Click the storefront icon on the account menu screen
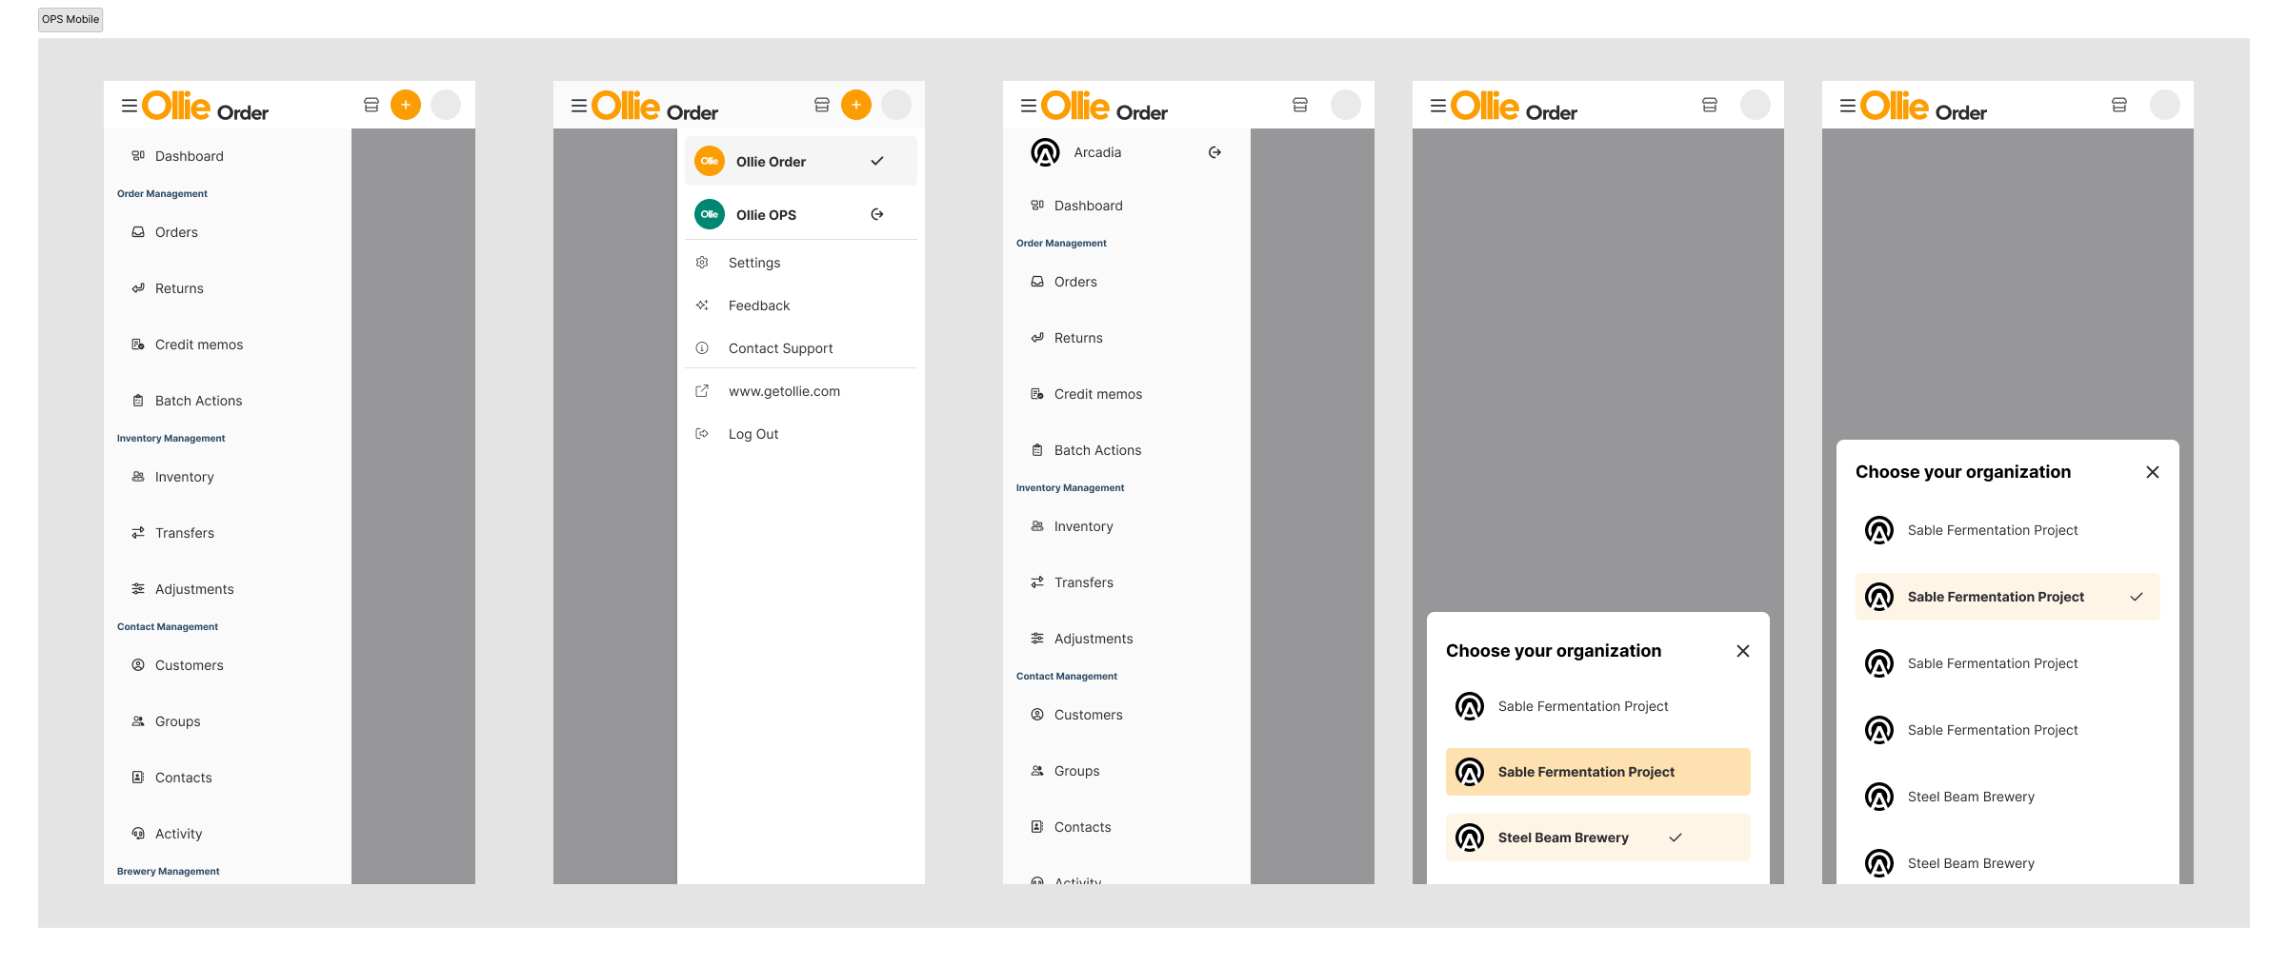Screen dimensions: 2288x966 click(822, 105)
